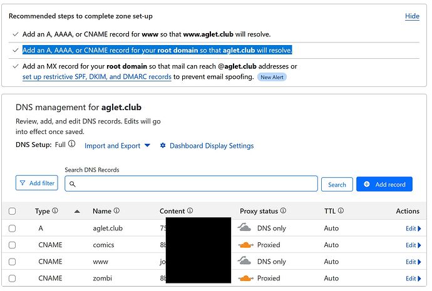Click the orange cloud icon for zombi
Screen dimensions: 432x291
(x=245, y=278)
